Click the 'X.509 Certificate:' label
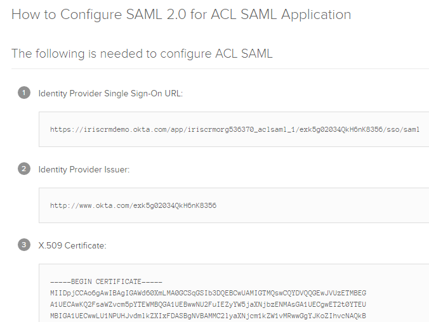This screenshot has height=322, width=429. tap(72, 245)
